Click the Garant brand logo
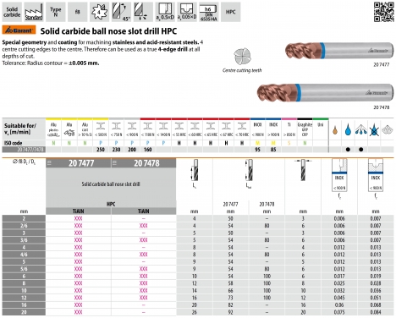This screenshot has width=396, height=318. pyautogui.click(x=19, y=30)
